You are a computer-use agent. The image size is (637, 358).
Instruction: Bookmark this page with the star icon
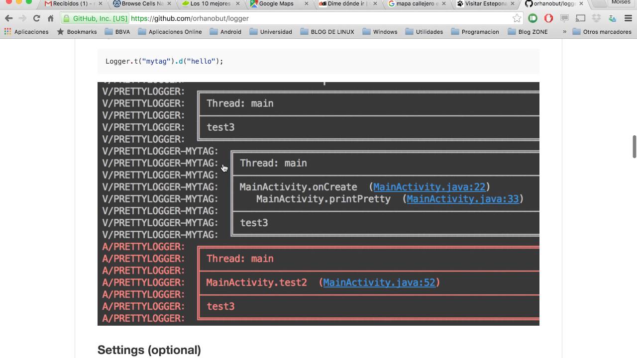(x=517, y=18)
